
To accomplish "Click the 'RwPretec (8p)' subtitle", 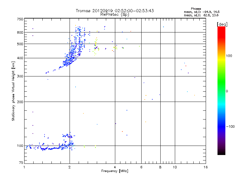I will pyautogui.click(x=115, y=15).
